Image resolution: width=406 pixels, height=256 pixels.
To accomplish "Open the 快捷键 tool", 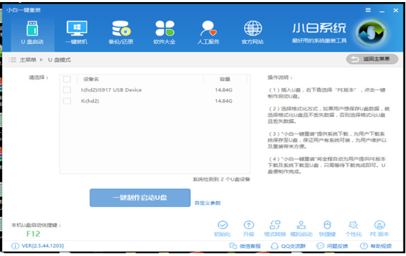I will coord(327,228).
